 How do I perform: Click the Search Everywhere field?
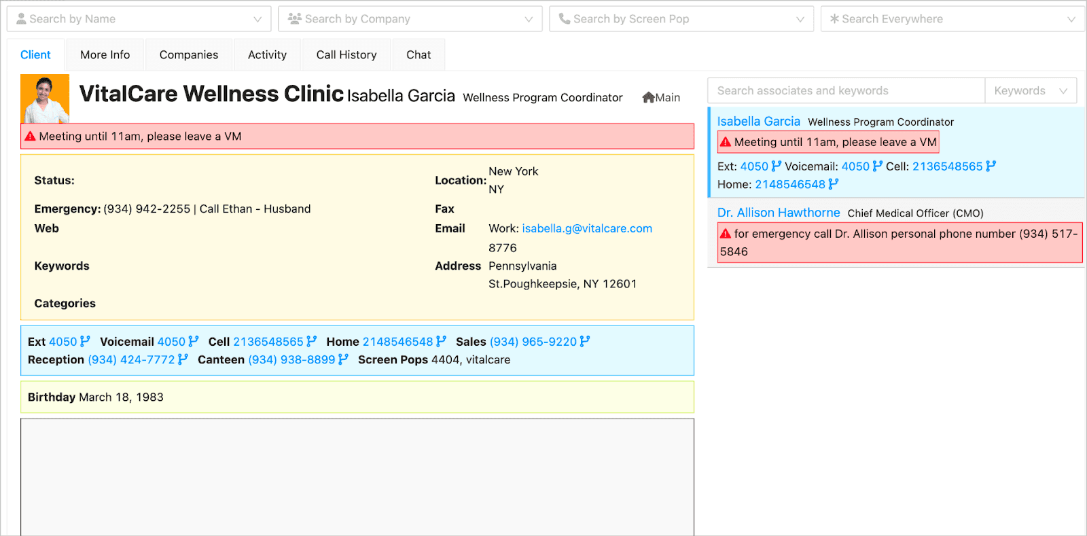pos(952,19)
